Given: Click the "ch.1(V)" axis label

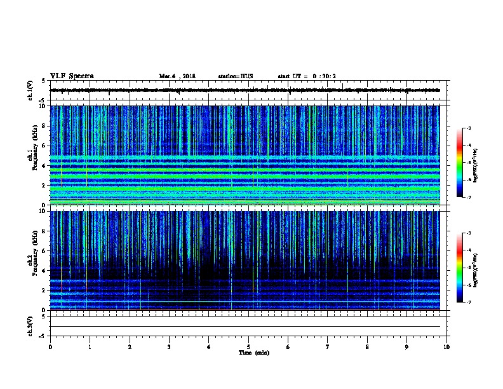Looking at the screenshot, I should point(30,90).
